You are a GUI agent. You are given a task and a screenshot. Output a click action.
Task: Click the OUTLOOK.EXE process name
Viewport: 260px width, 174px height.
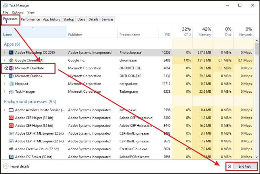[130, 76]
